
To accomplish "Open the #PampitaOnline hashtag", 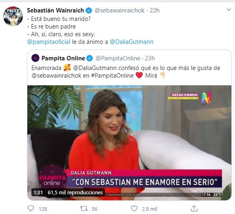I will 112,76.
